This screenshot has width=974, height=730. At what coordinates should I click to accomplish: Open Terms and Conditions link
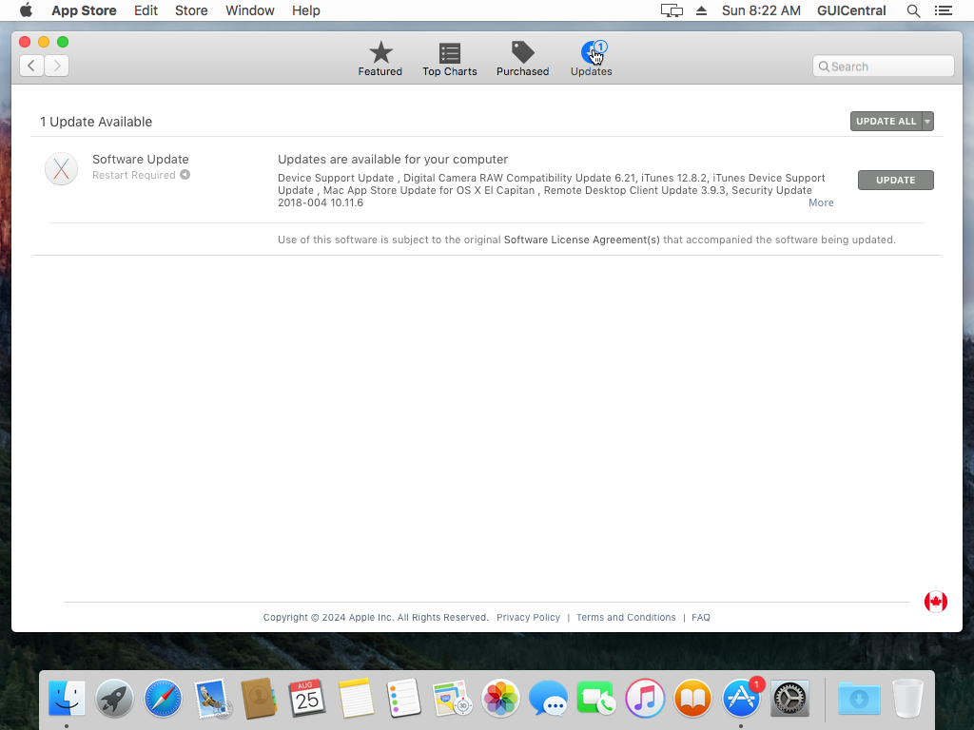coord(626,617)
